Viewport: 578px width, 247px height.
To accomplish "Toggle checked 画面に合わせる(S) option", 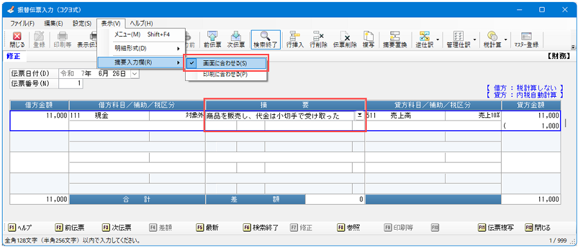I will [225, 64].
